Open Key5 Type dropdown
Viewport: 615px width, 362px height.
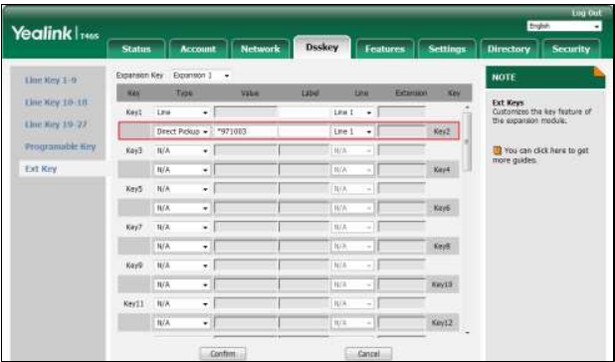[182, 189]
